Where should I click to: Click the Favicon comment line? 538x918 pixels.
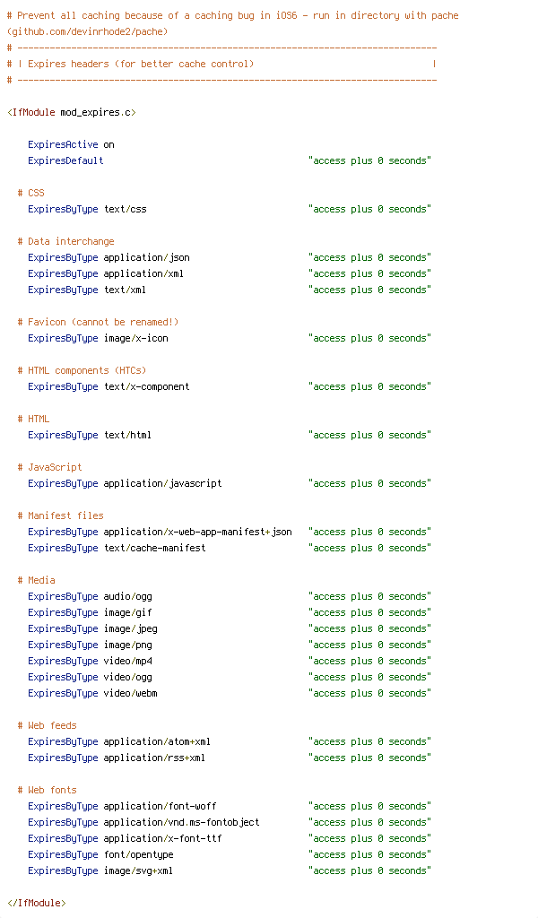tap(99, 322)
